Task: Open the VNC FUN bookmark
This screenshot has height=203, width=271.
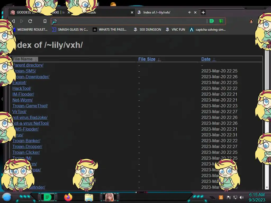Action: coord(175,30)
